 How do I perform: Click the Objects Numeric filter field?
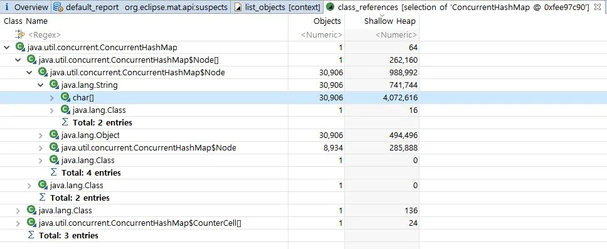[316, 35]
